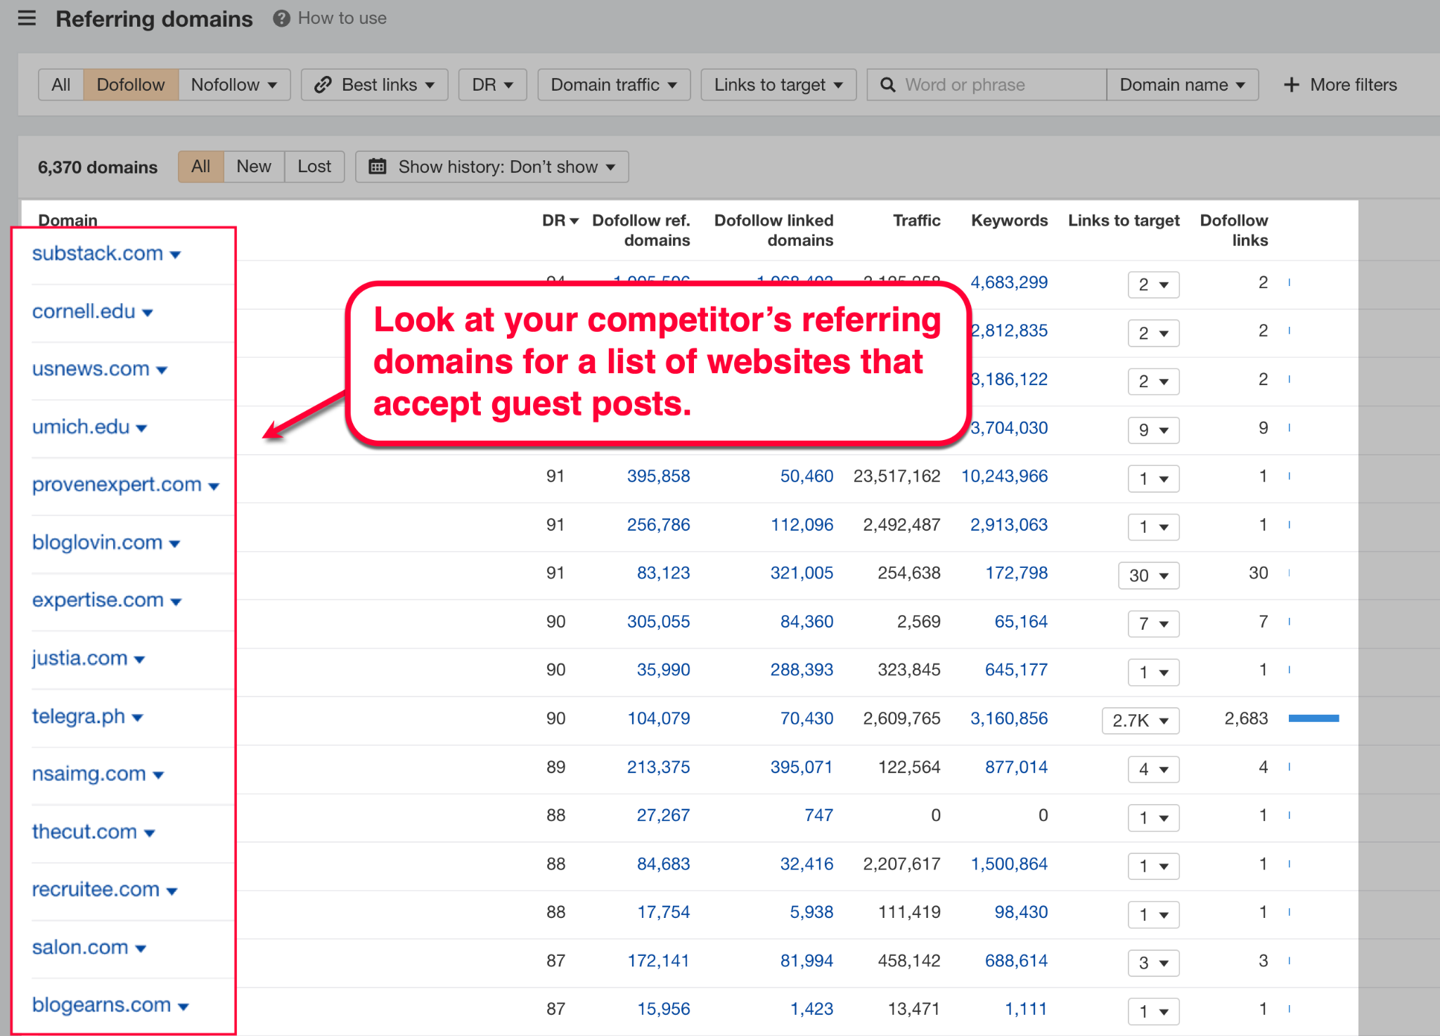
Task: Open the Links to target filter dropdown
Action: point(778,85)
